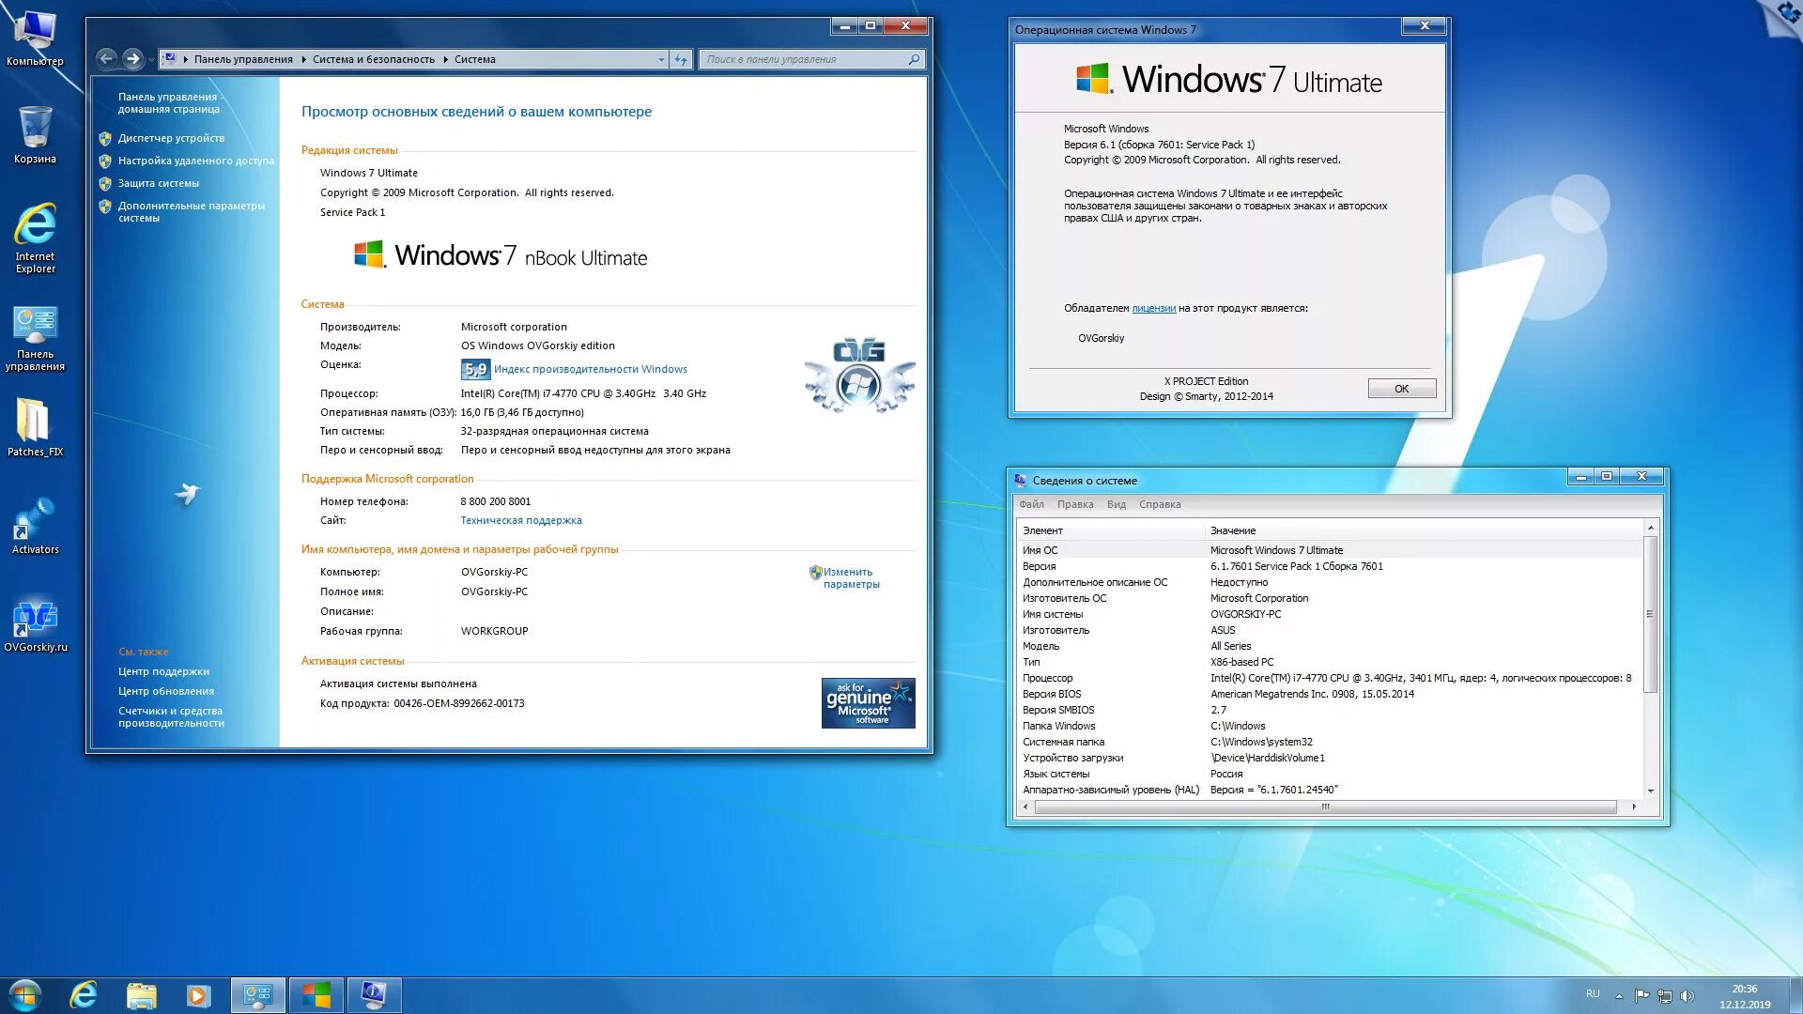Click the volume speaker tray icon
The width and height of the screenshot is (1803, 1014).
coord(1687,995)
